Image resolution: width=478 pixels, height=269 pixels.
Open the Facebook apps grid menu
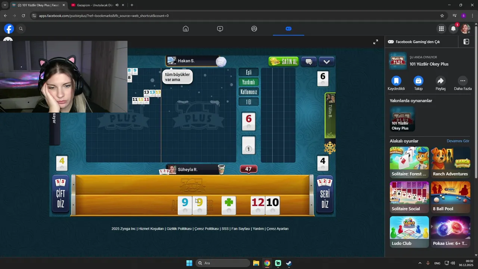pyautogui.click(x=441, y=29)
